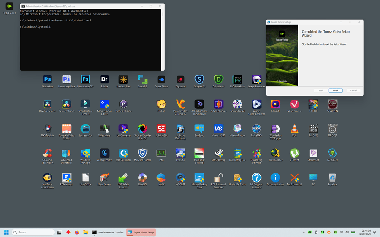Open the Resolve Studio icon
Image resolution: width=380 pixels, height=237 pixels.
[67, 106]
